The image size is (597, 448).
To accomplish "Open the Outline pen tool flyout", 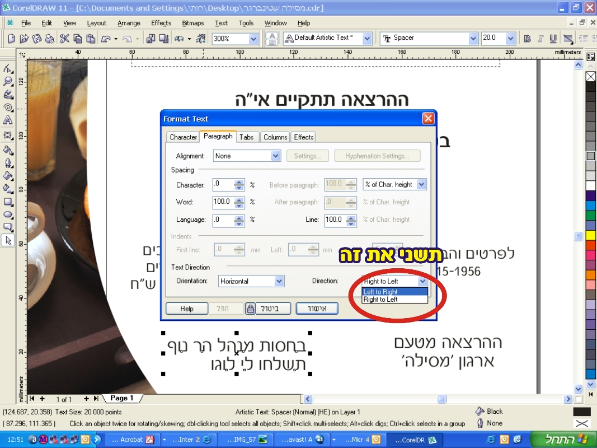I will click(8, 163).
